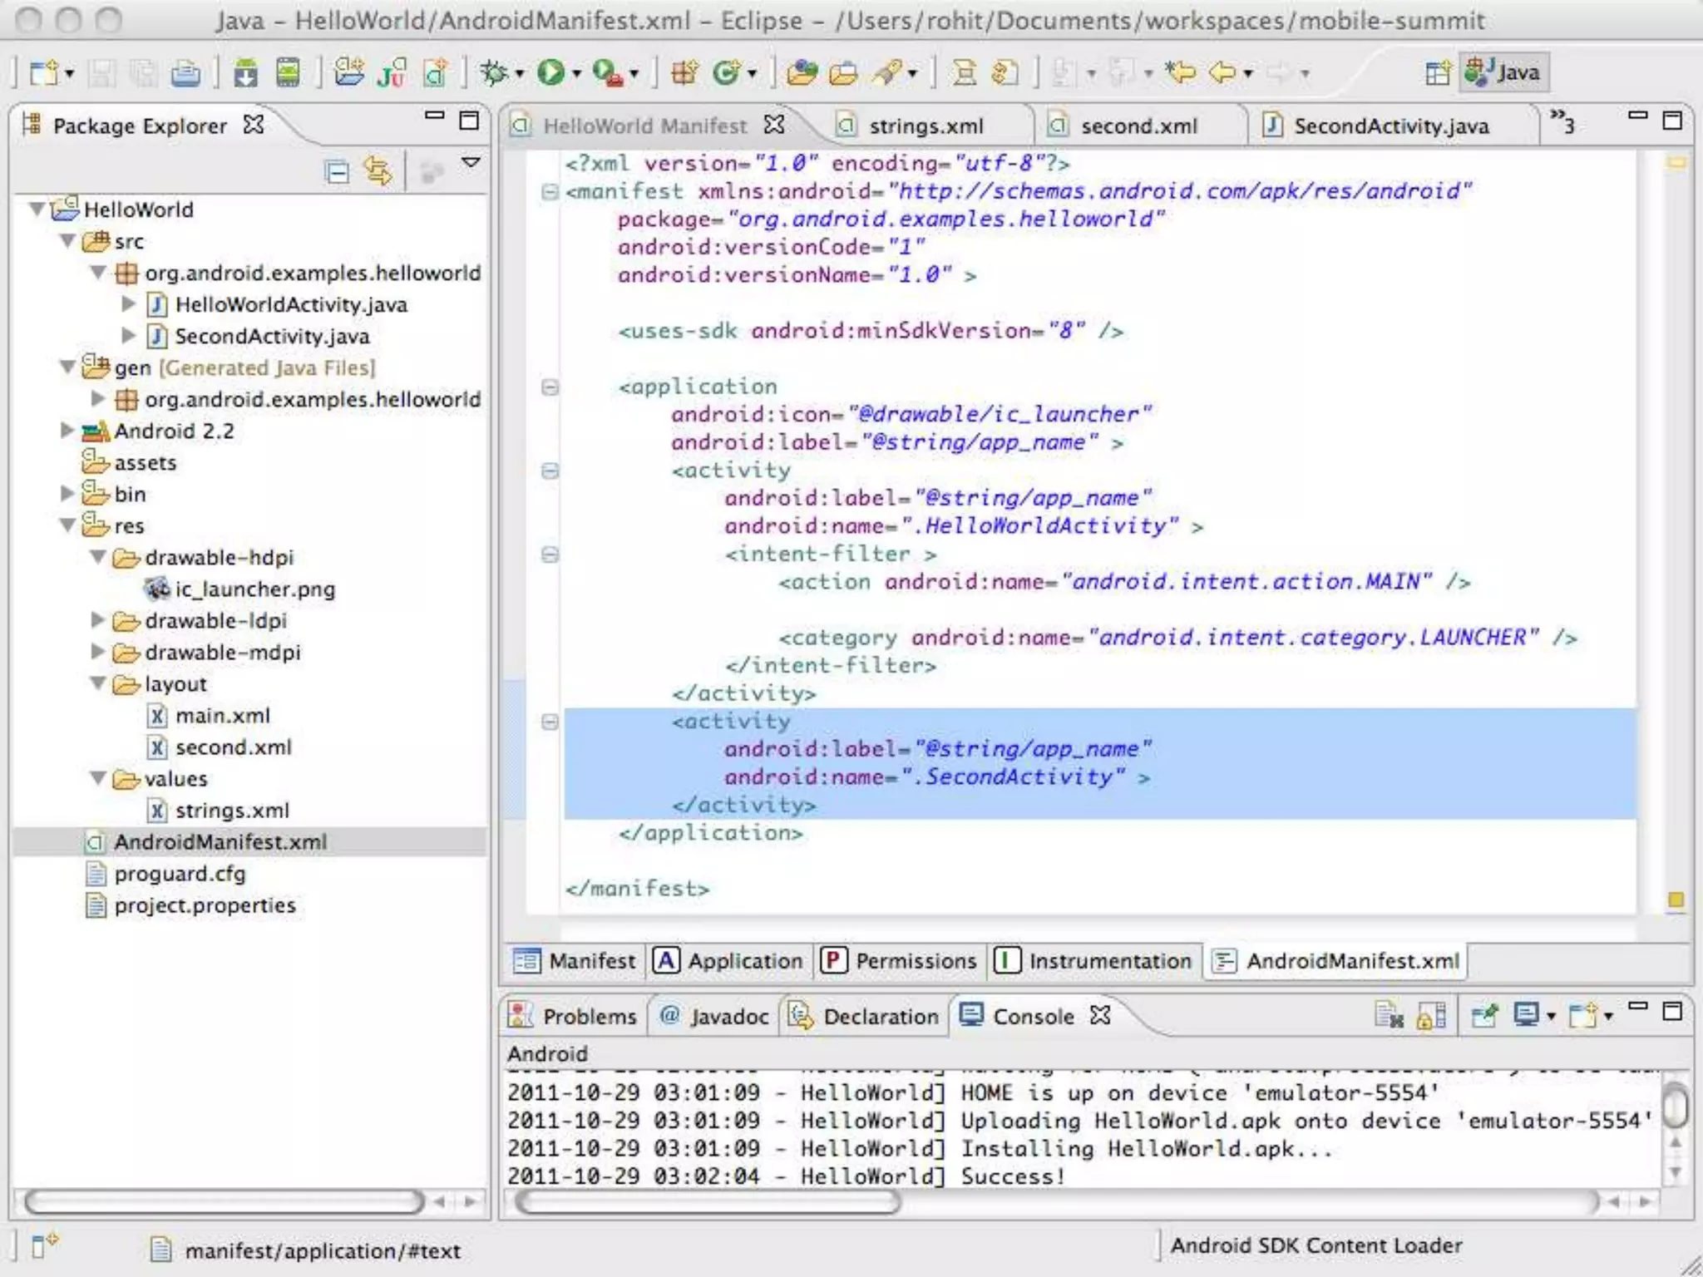The width and height of the screenshot is (1703, 1277).
Task: Open the Package Explorer view menu triangle
Action: coord(471,162)
